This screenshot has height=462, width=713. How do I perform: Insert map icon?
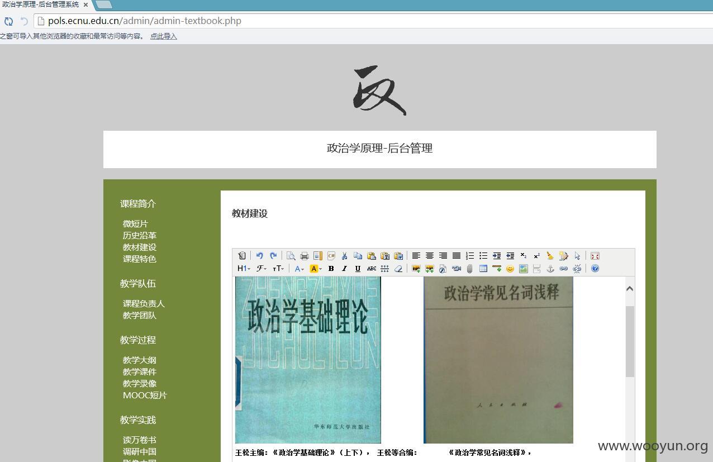coord(523,269)
